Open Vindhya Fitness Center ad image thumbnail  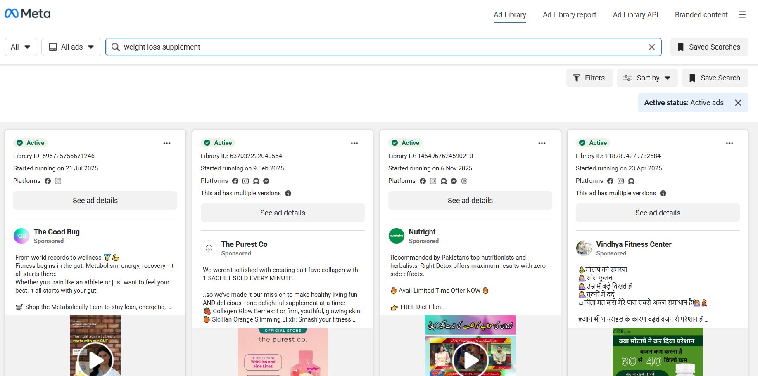tap(658, 352)
